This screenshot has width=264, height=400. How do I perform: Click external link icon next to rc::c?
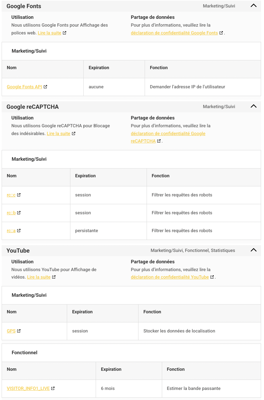19,195
